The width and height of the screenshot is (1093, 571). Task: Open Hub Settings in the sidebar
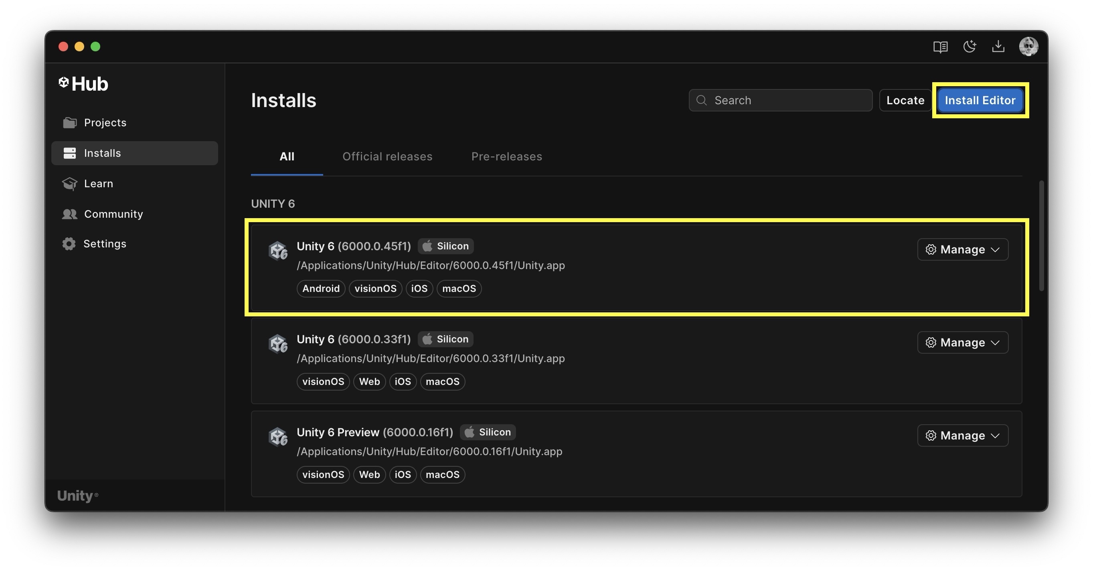click(104, 244)
